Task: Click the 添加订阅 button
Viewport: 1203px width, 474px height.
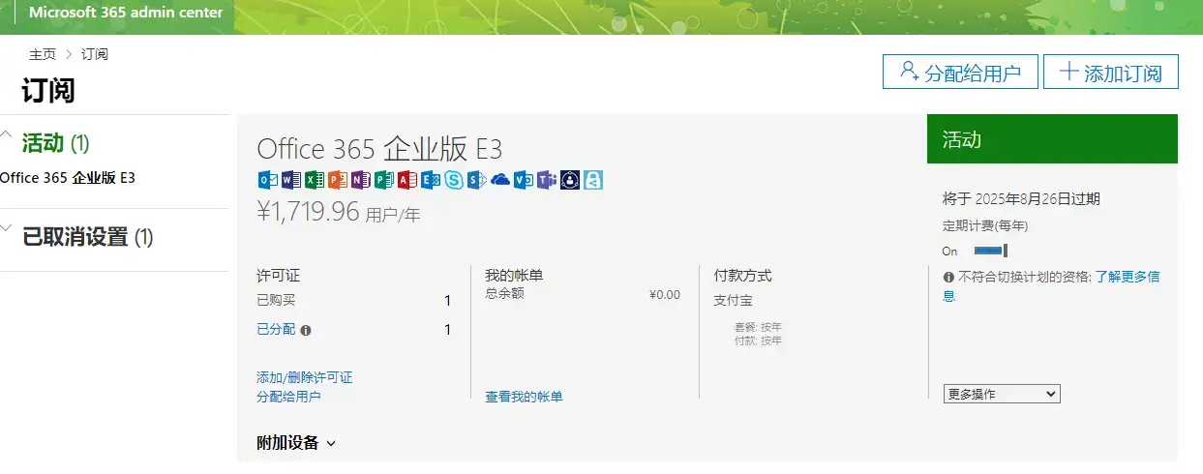Action: [x=1111, y=72]
